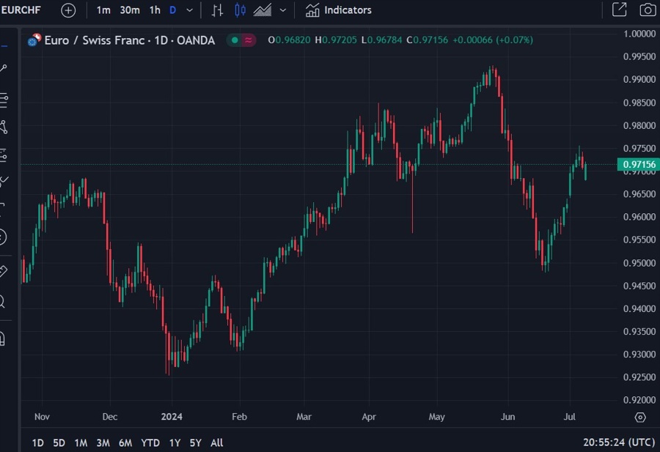Click the Apr label on the time axis
This screenshot has width=660, height=452.
click(x=369, y=417)
